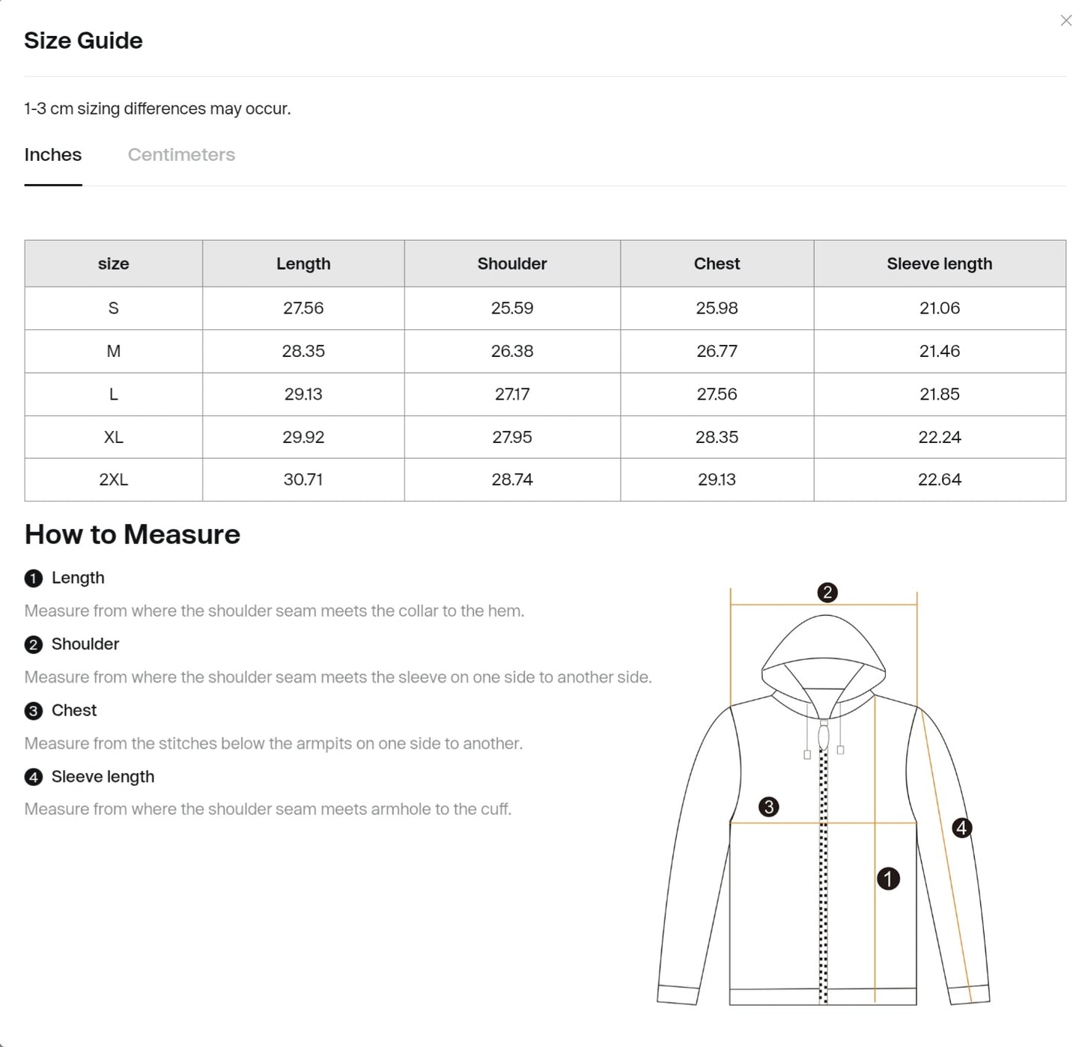
Task: Close the Size Guide dialog
Action: click(x=1066, y=20)
